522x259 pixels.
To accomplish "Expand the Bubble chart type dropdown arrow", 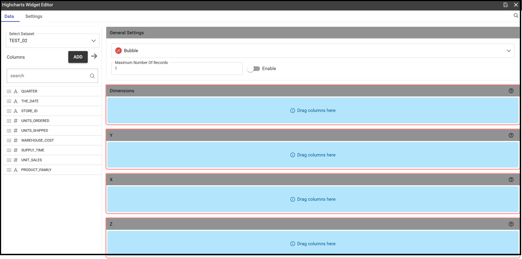I will (509, 51).
